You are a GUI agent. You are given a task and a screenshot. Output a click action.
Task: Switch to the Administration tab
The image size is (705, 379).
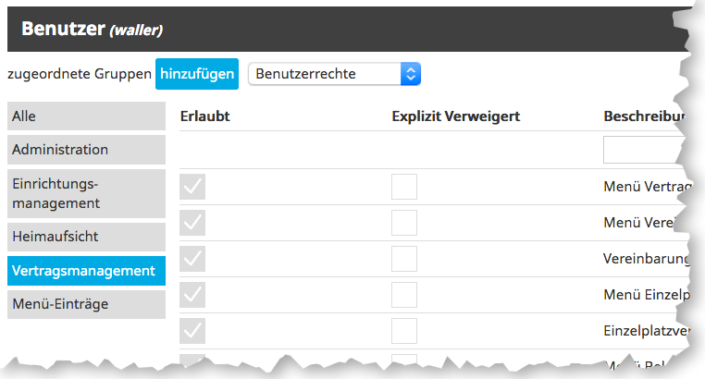pyautogui.click(x=86, y=150)
